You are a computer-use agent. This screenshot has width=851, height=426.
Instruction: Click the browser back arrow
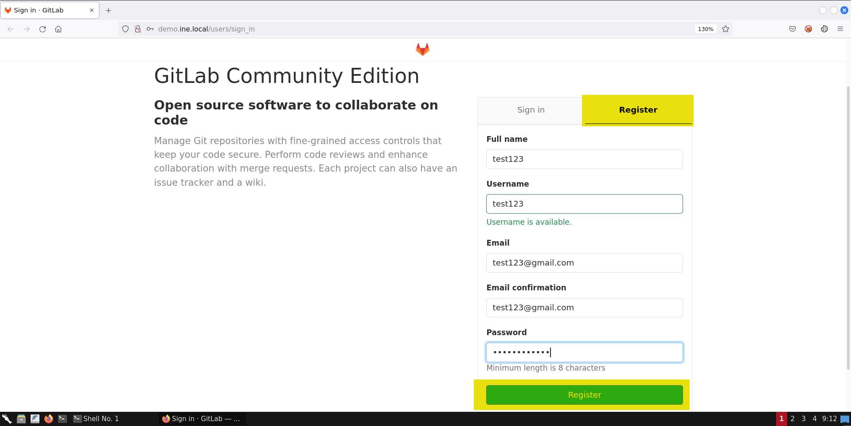[x=11, y=29]
